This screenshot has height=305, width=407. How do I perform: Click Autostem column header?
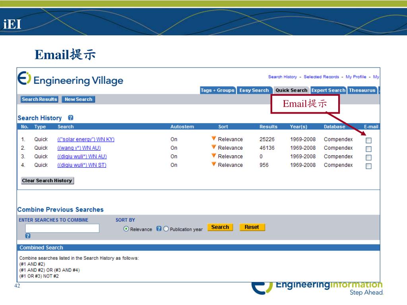click(182, 127)
